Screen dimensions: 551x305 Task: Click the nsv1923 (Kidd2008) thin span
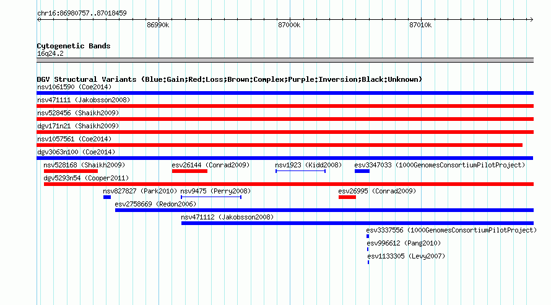[x=300, y=171]
